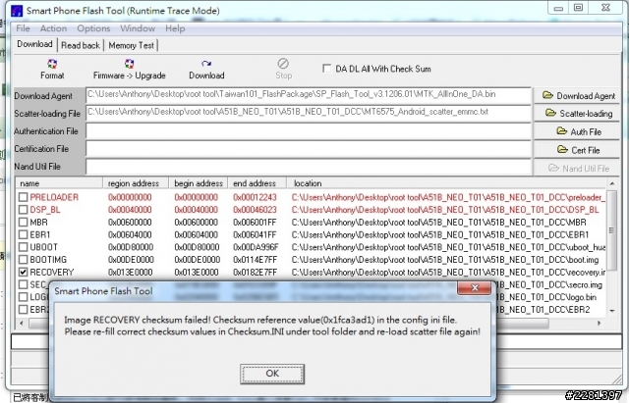The width and height of the screenshot is (629, 403).
Task: Click the end address column header
Action: [257, 183]
